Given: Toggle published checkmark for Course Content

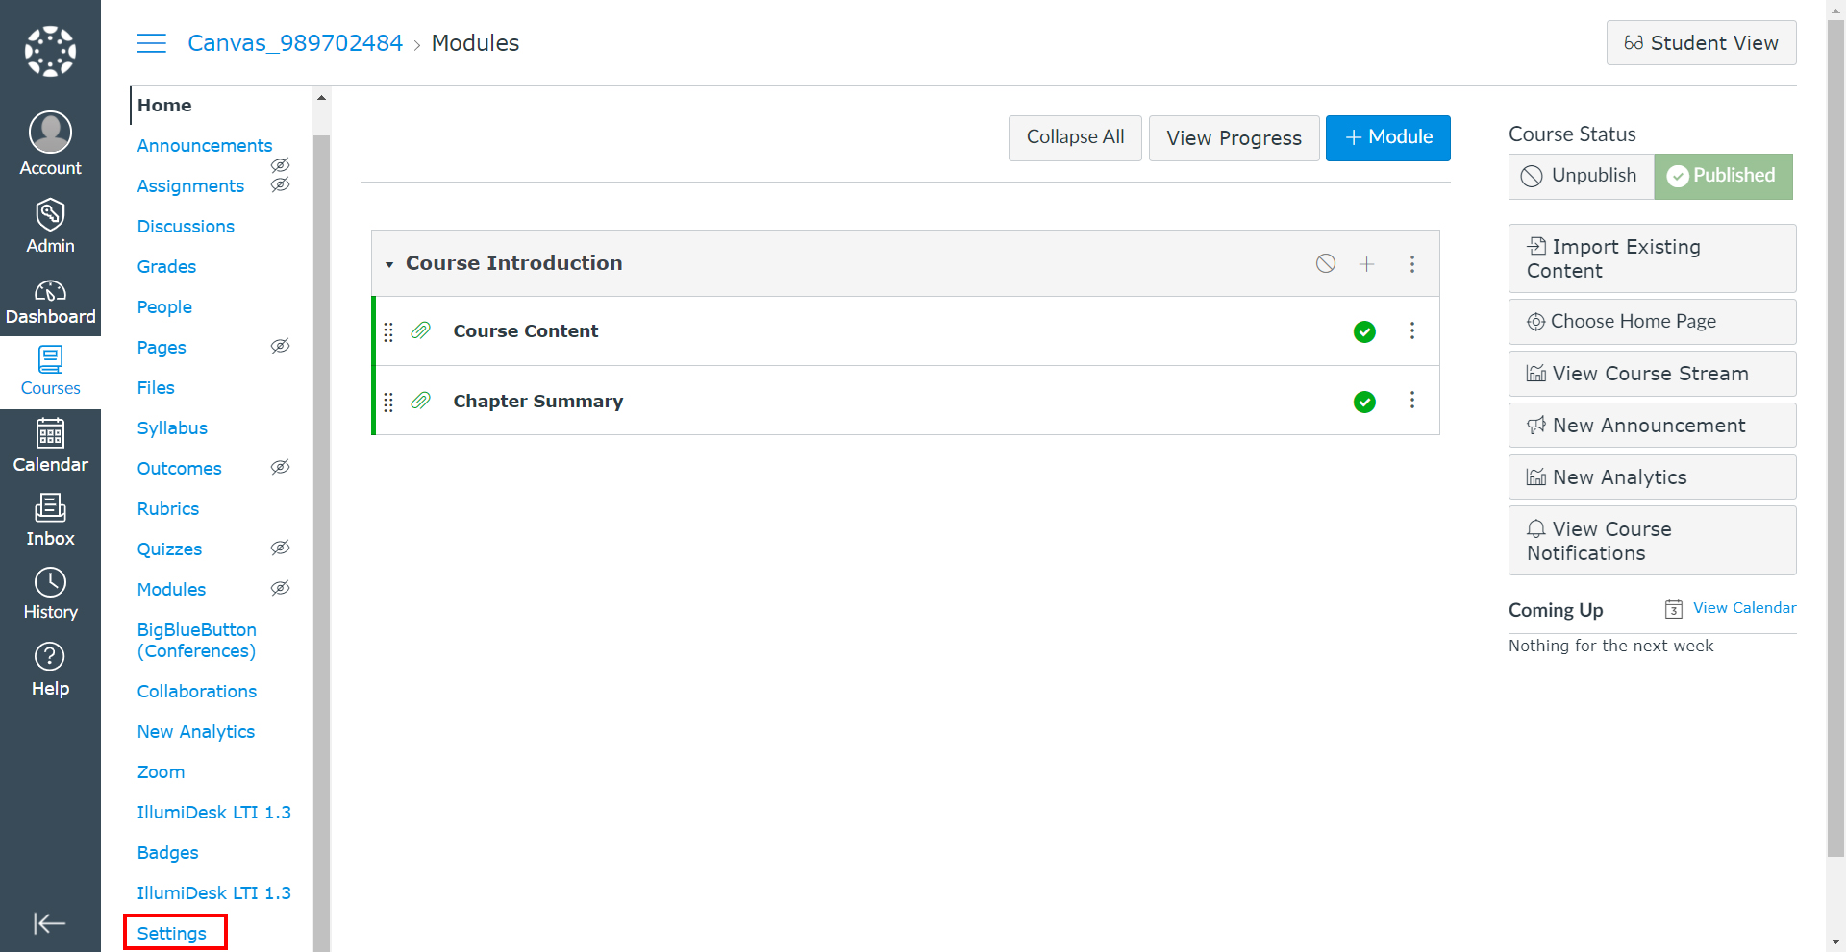Looking at the screenshot, I should [x=1364, y=331].
